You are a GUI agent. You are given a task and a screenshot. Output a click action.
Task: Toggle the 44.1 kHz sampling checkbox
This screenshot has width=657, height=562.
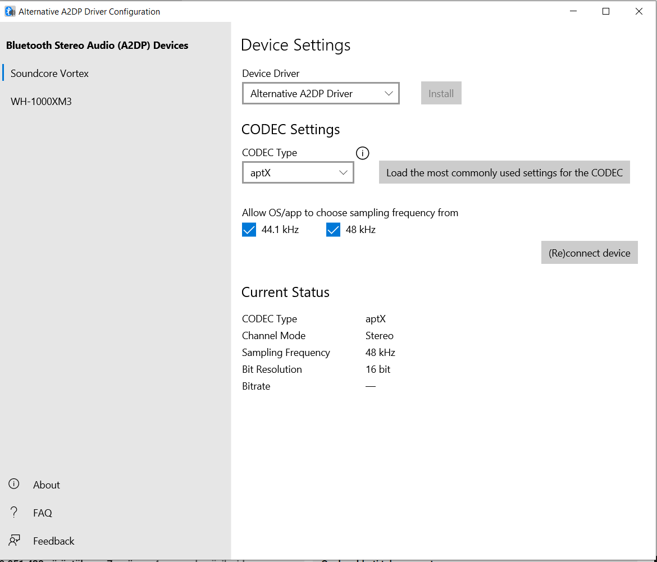249,230
